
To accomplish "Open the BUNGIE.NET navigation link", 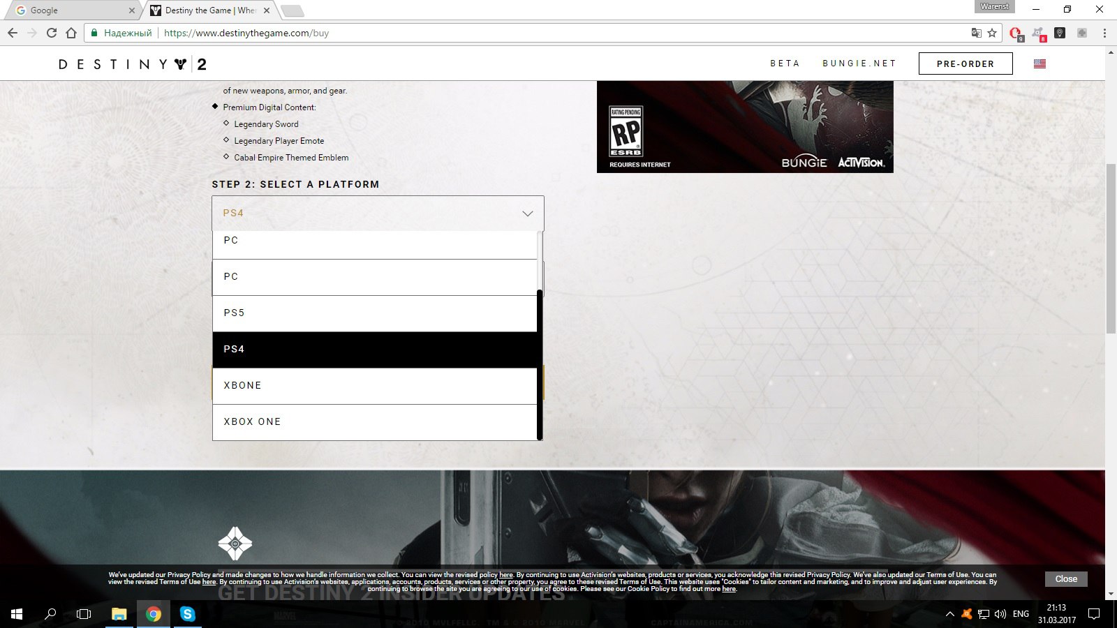I will tap(859, 63).
